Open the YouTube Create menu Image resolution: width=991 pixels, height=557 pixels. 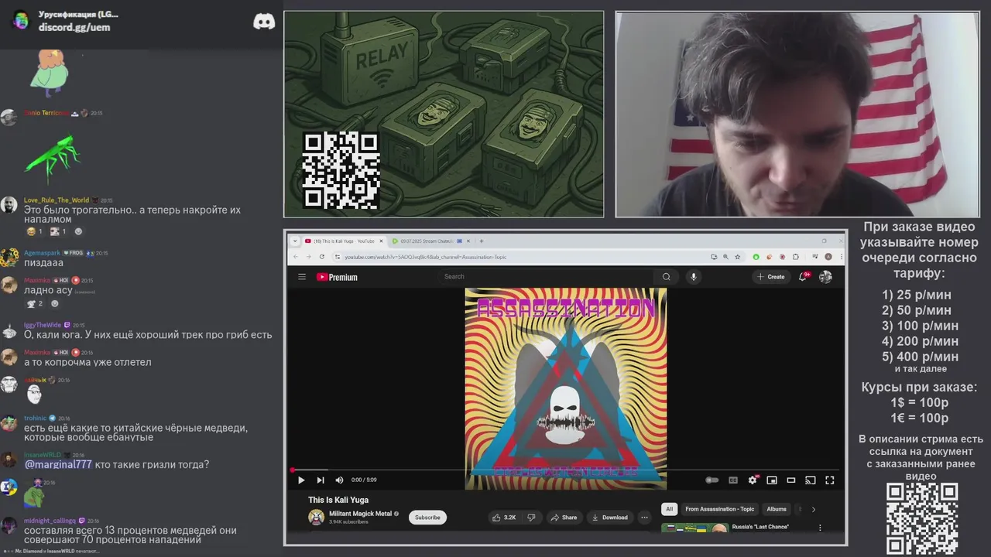pos(771,277)
